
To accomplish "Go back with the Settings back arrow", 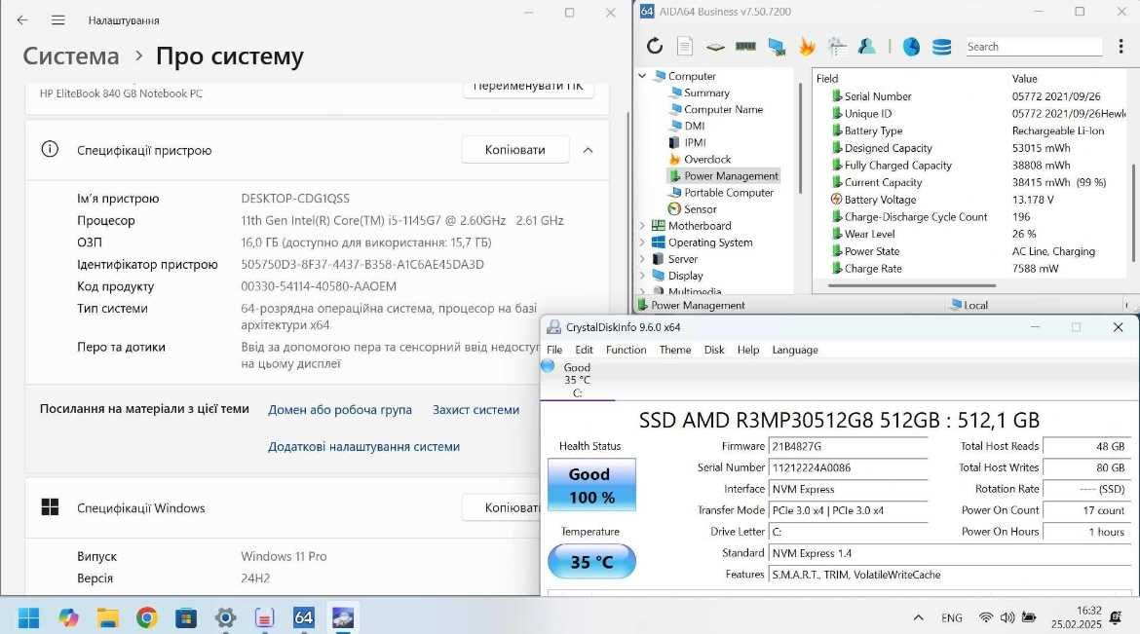I will 22,20.
